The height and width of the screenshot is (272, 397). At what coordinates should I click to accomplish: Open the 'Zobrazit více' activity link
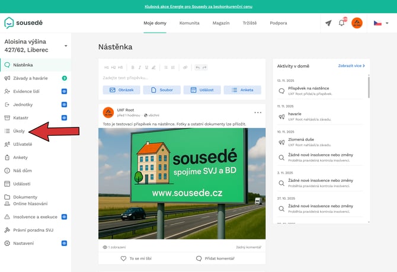[351, 66]
